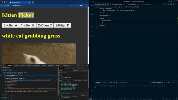Add new style rule plus icon

point(81,71)
